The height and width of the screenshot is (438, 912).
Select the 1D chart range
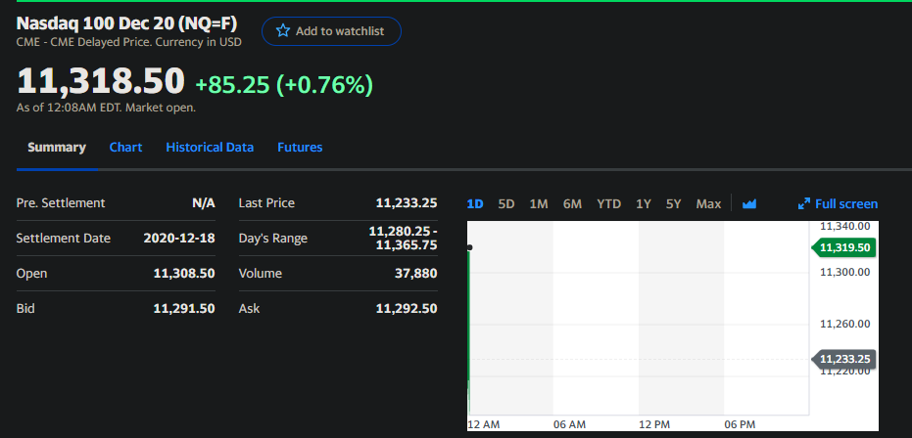pyautogui.click(x=475, y=204)
